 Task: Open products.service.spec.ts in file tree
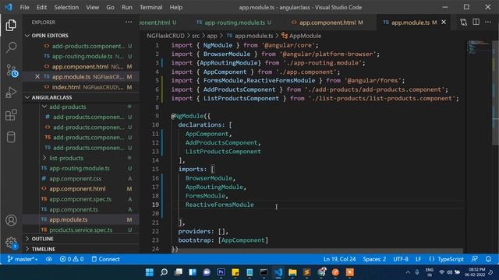(x=81, y=229)
